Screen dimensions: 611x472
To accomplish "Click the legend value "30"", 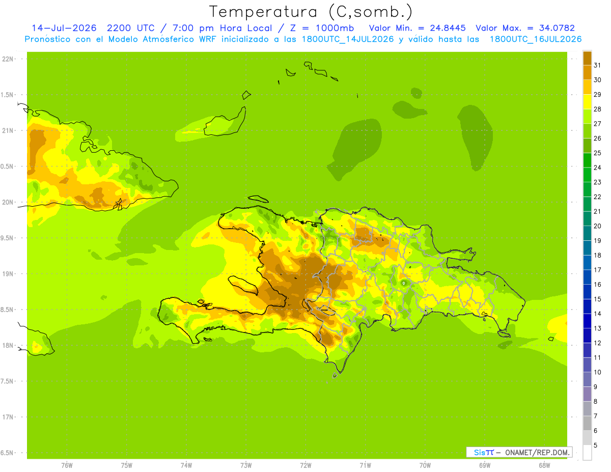I will click(x=597, y=80).
